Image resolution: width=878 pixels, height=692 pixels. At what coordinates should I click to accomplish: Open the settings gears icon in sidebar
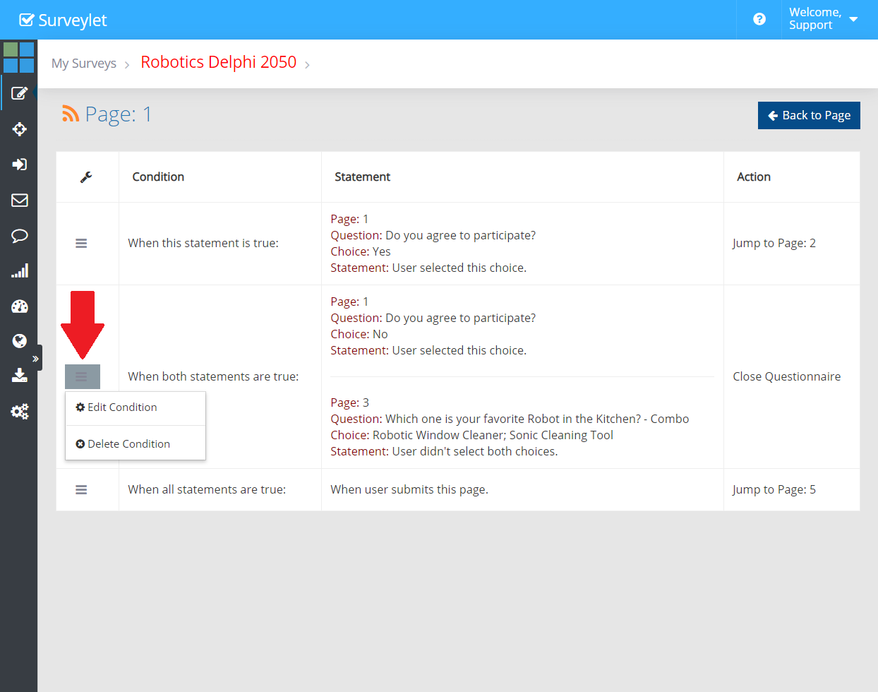pyautogui.click(x=19, y=412)
